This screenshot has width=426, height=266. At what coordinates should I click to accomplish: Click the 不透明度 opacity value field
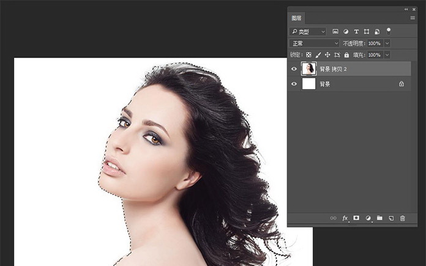(375, 43)
